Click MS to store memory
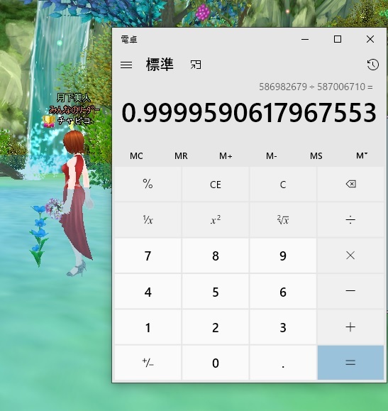This screenshot has height=411, width=388. coord(316,156)
